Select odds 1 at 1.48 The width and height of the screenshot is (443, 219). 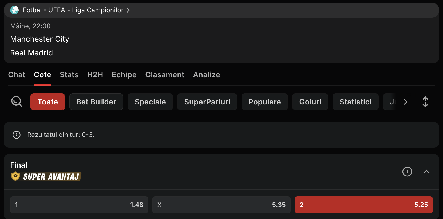tap(79, 205)
